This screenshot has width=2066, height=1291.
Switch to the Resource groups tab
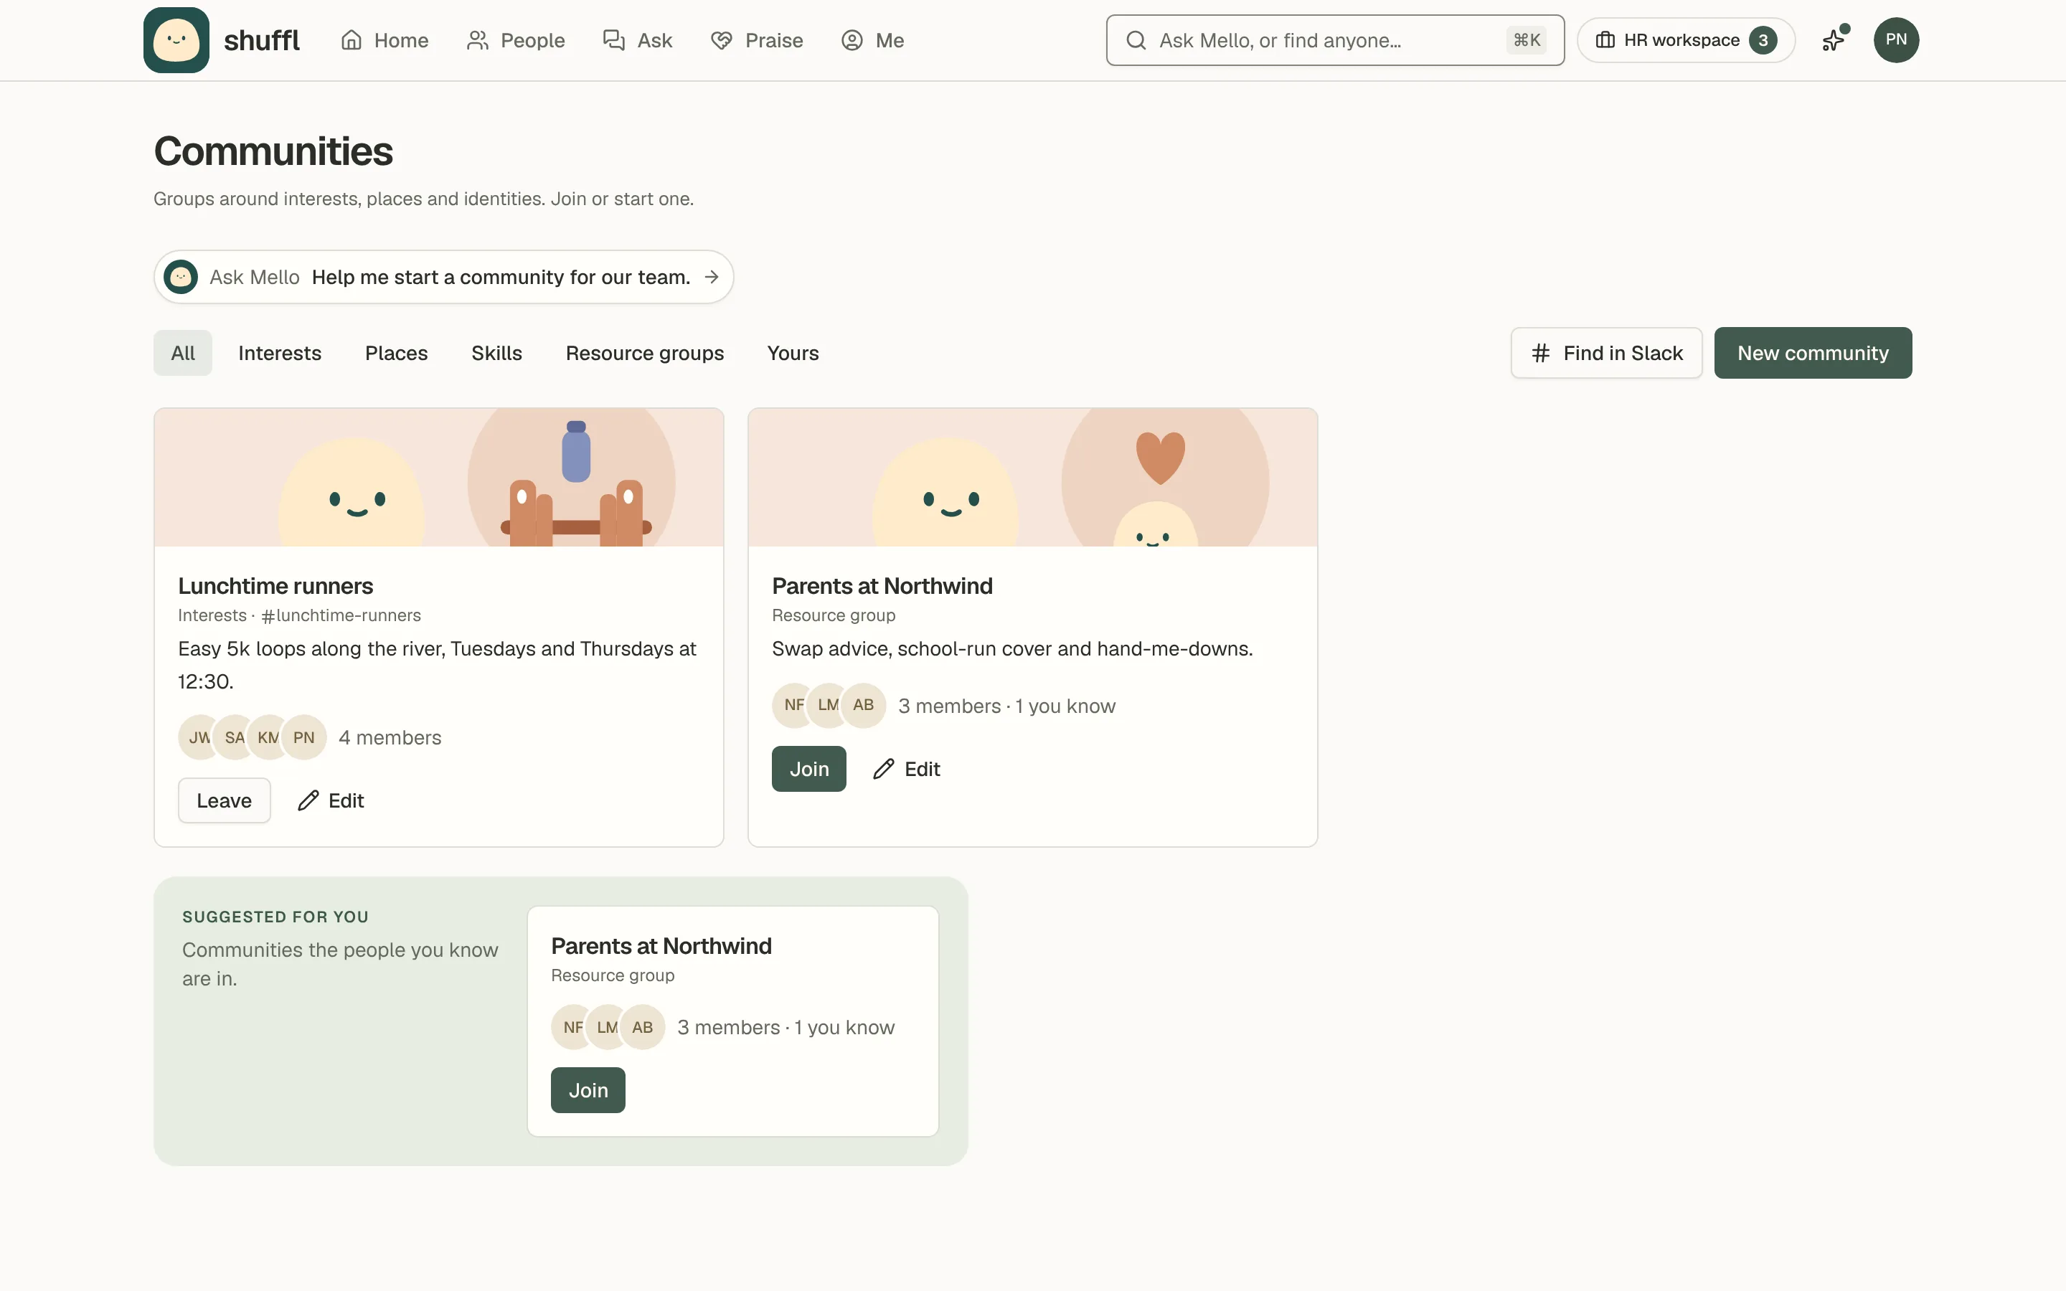click(645, 353)
